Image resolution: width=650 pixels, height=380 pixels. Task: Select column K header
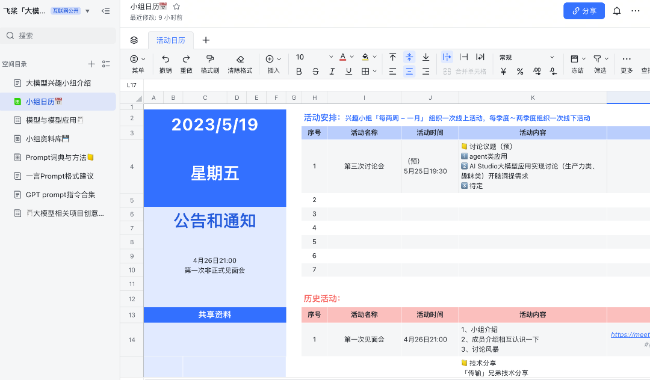click(x=533, y=97)
